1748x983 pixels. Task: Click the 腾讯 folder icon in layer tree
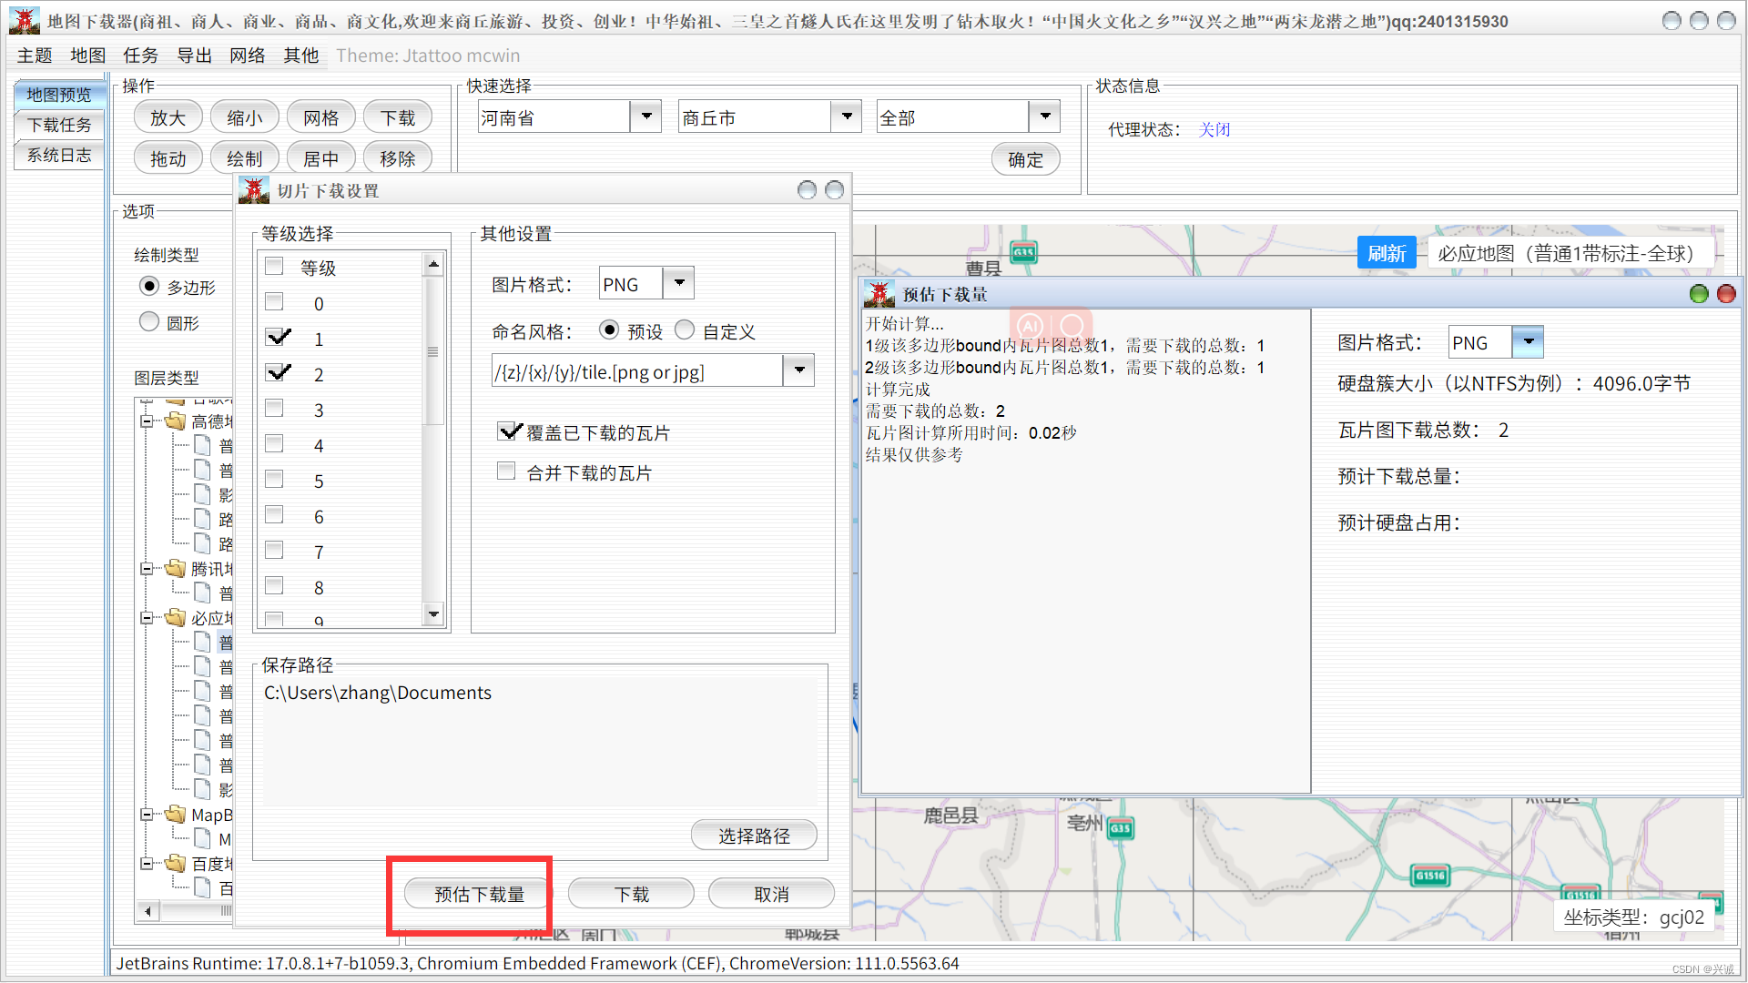(175, 569)
